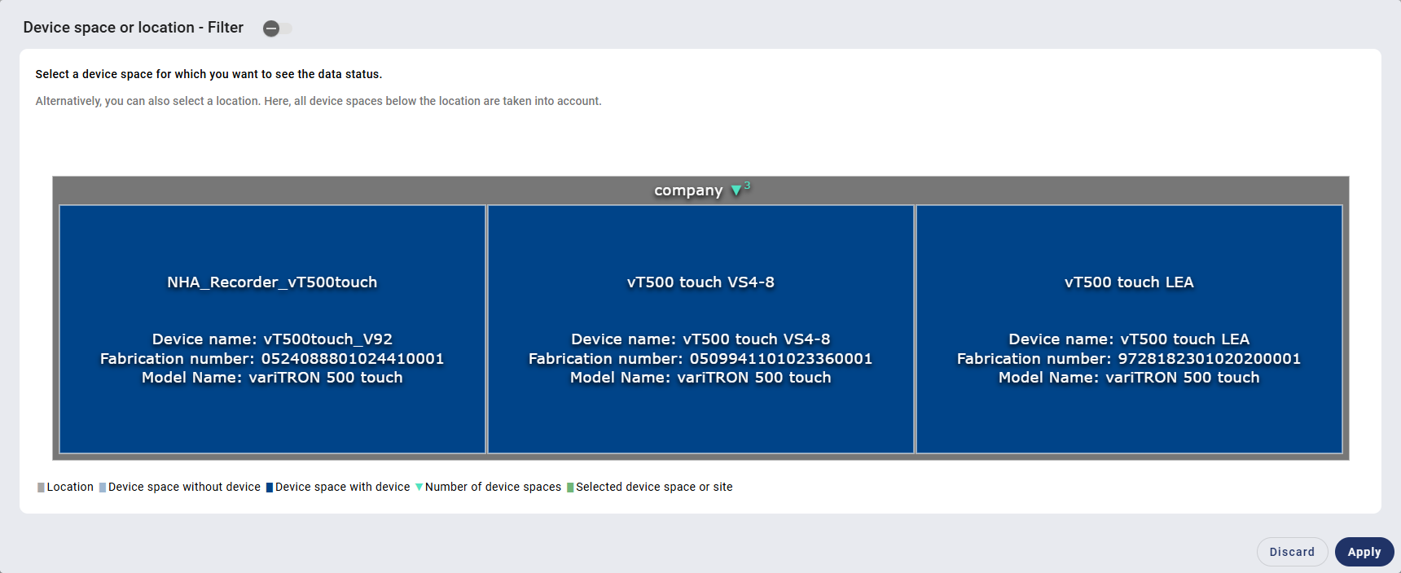Click the device count superscript beside company
The height and width of the screenshot is (573, 1401).
point(747,186)
